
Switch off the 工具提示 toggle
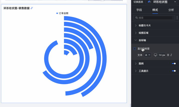pos(174,71)
